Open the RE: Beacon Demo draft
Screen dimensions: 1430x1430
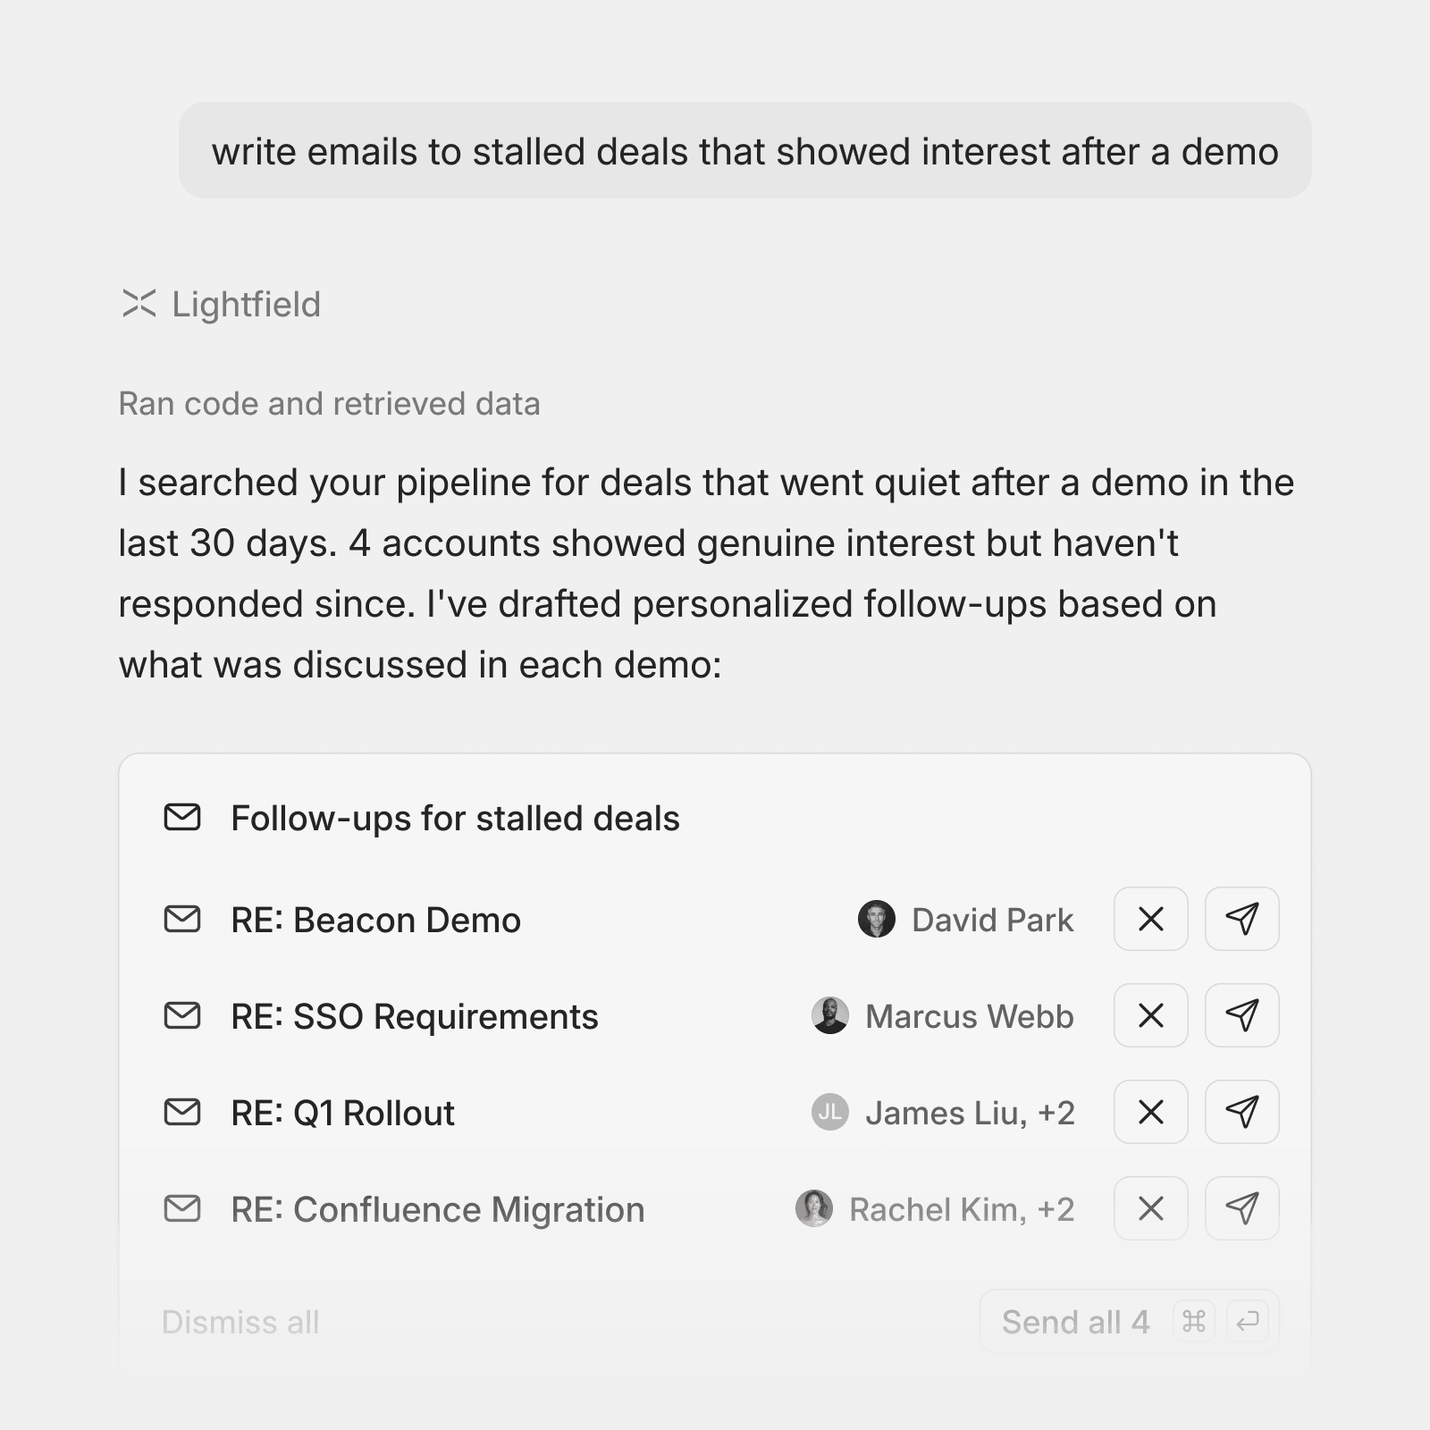(375, 920)
